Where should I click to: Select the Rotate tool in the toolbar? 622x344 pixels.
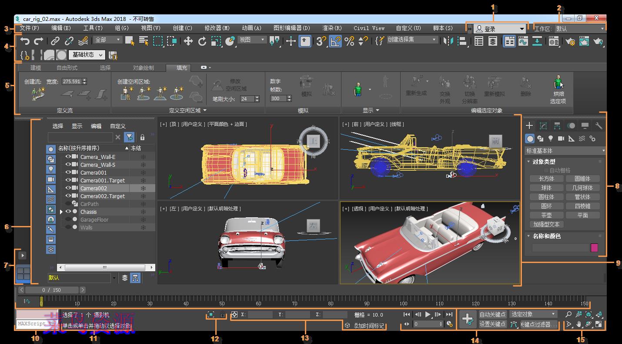click(202, 41)
